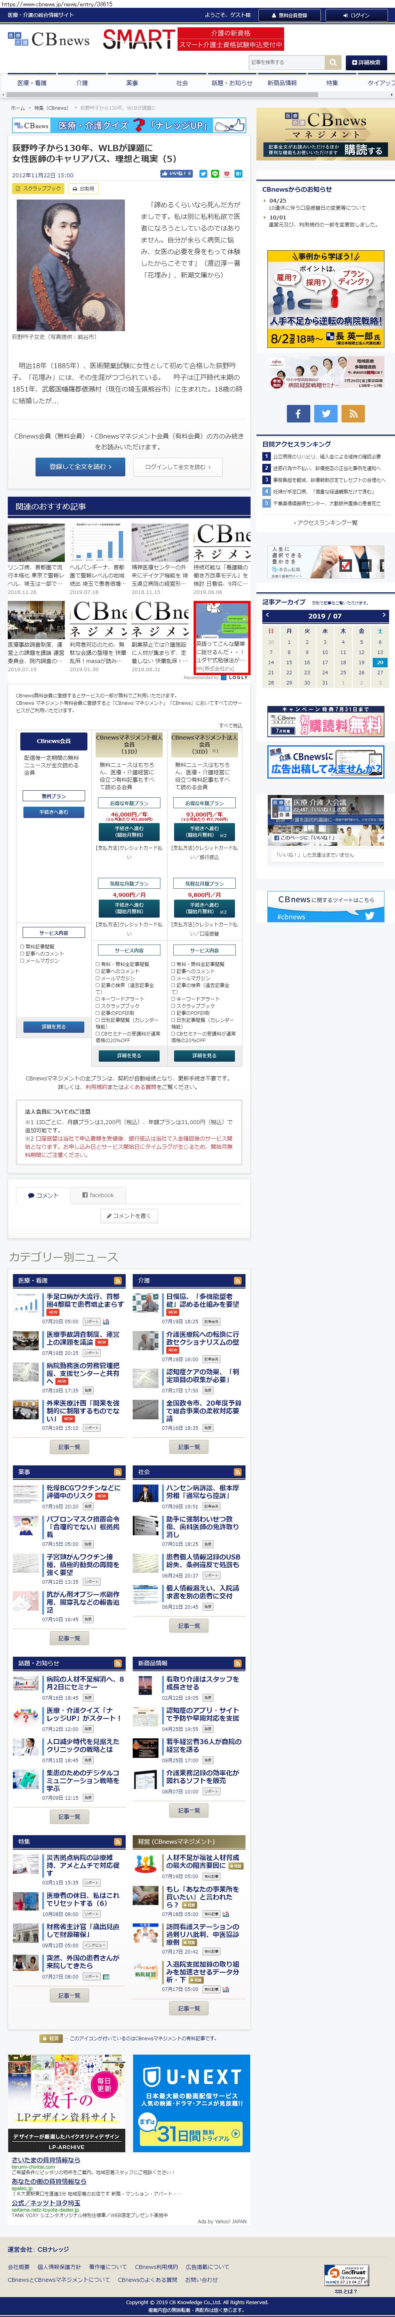The image size is (395, 2317).
Task: Open article 乾燥BCGワクチンなどに評価中のリスク
Action: pos(83,1492)
